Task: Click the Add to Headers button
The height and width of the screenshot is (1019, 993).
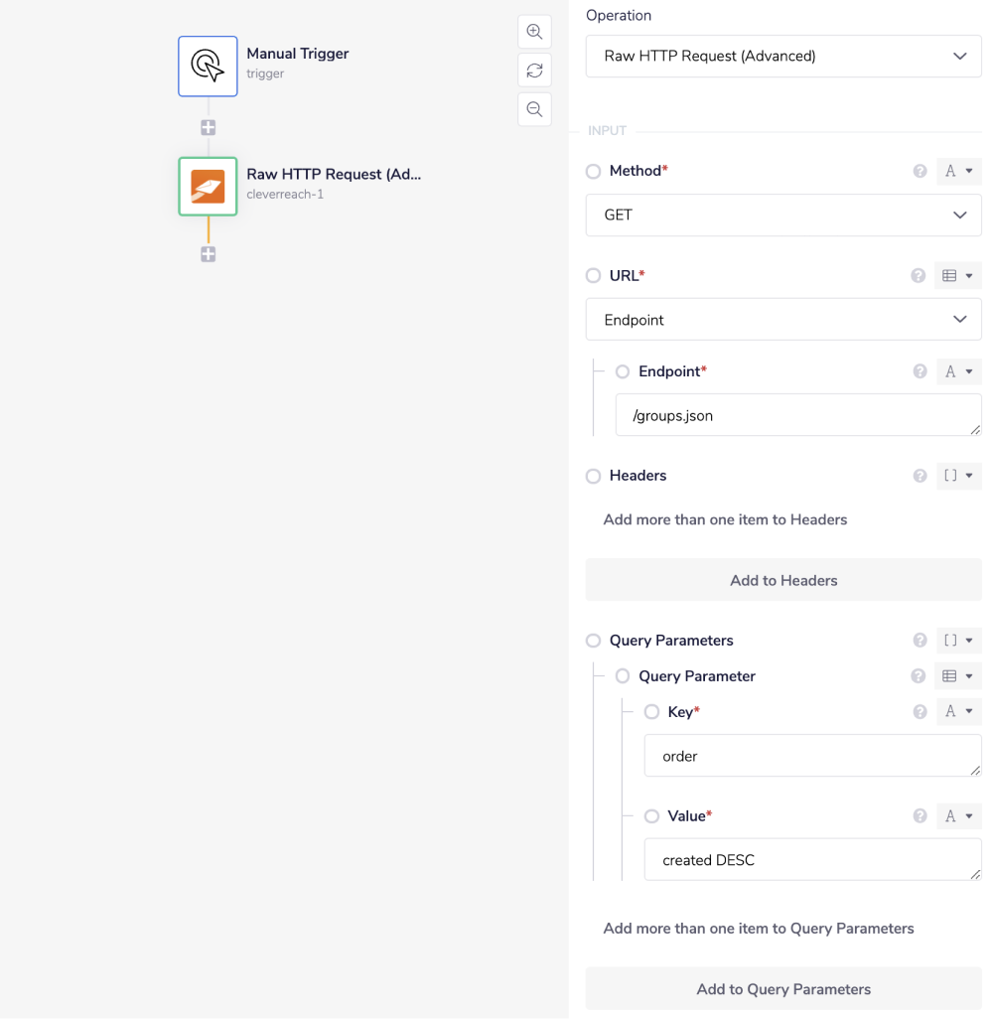Action: (x=782, y=580)
